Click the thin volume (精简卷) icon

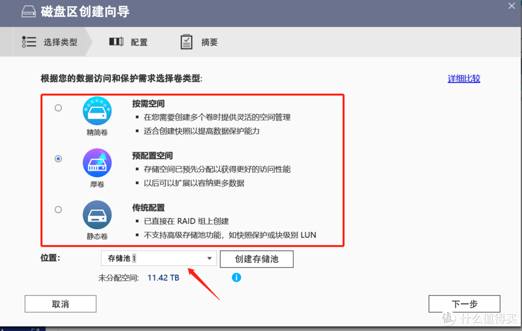[97, 111]
